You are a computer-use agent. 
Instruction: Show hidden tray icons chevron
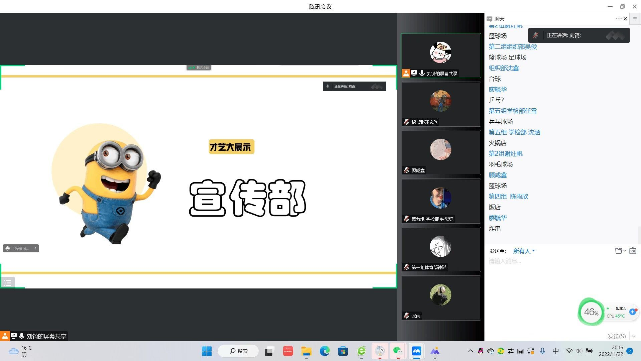(470, 351)
